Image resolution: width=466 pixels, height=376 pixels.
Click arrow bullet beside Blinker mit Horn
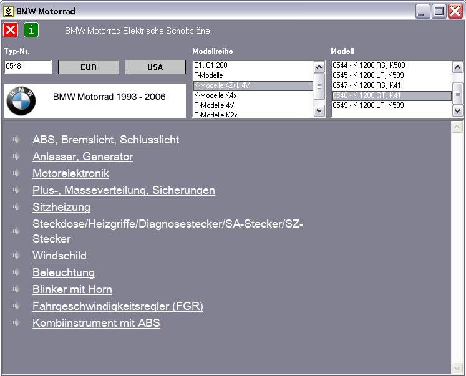click(x=16, y=289)
